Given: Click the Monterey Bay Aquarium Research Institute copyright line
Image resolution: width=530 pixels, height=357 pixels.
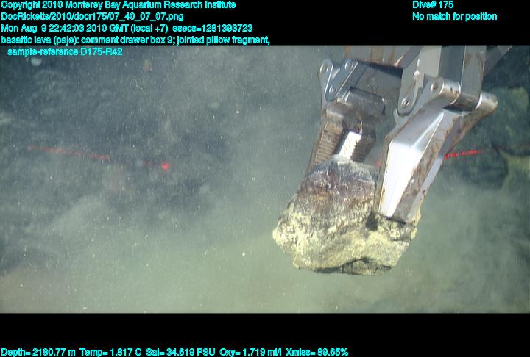Looking at the screenshot, I should 119,5.
